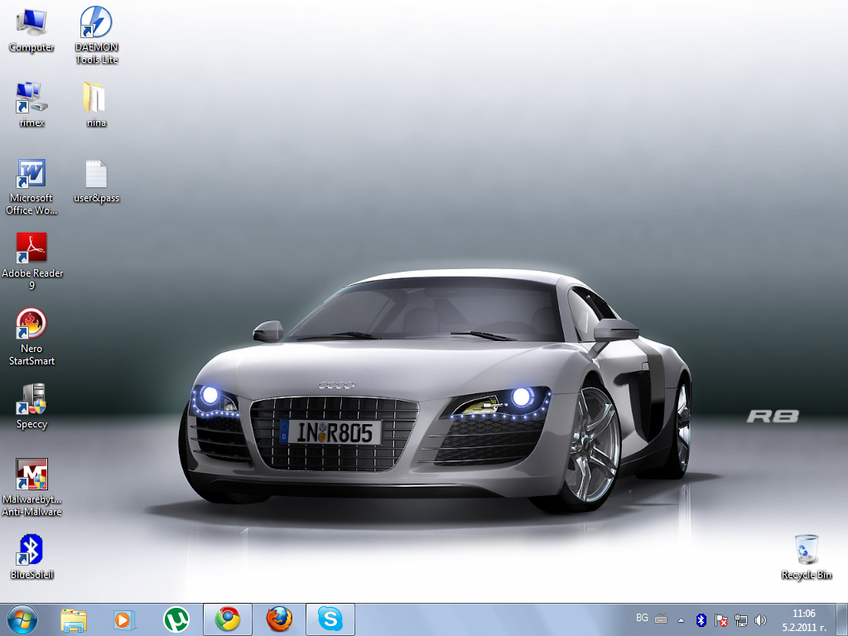Viewport: 848px width, 636px height.
Task: Show hidden notification area icons
Action: (x=681, y=620)
